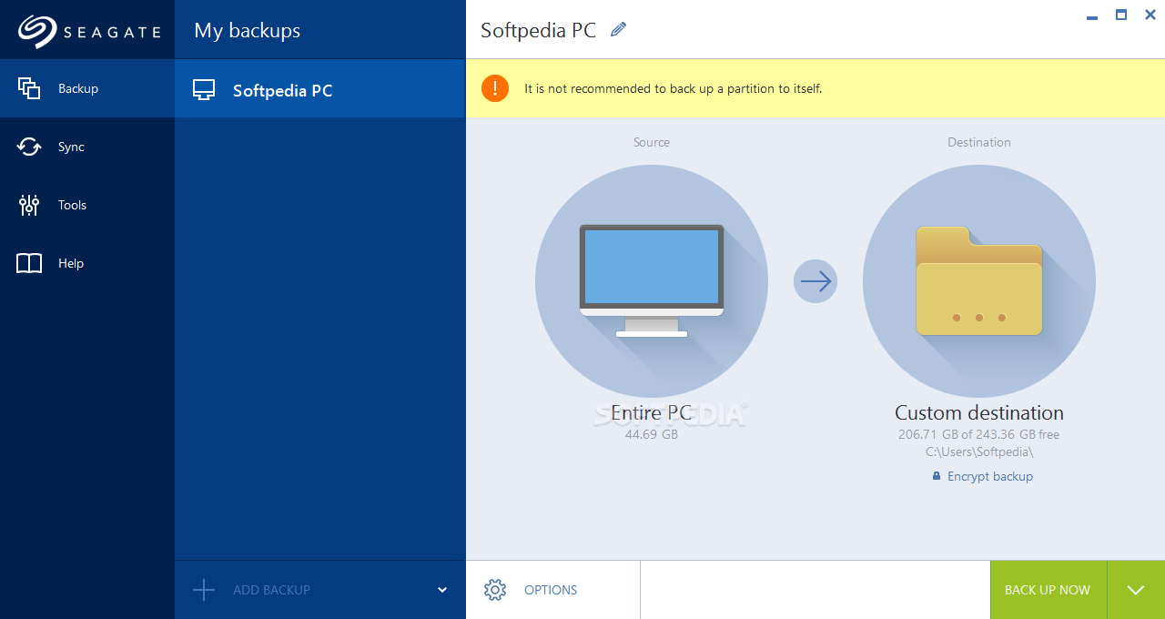Select the Backup sidebar icon
Viewport: 1165px width, 619px height.
pyautogui.click(x=28, y=87)
